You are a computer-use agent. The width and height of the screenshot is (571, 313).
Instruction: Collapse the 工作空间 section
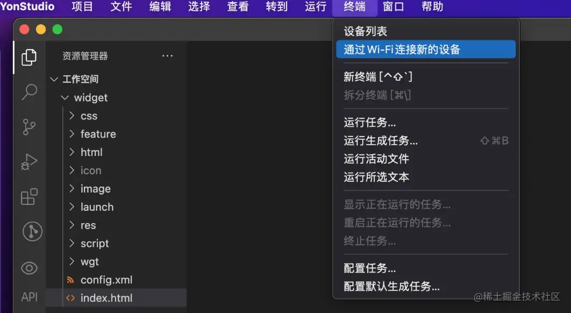[54, 79]
